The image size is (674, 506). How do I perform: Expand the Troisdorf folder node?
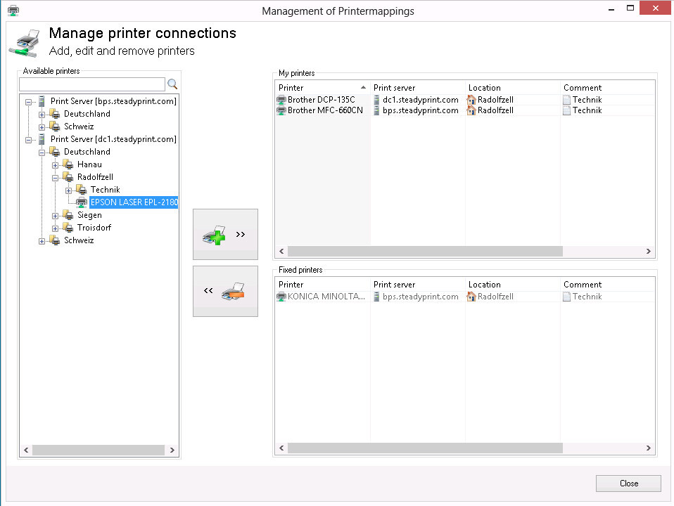55,228
